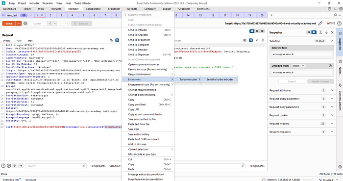
Task: Open Burp settings gear in top bar
Action: (341, 9)
